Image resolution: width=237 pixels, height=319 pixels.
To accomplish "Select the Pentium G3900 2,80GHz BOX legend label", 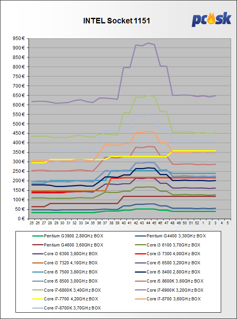I will point(73,236).
